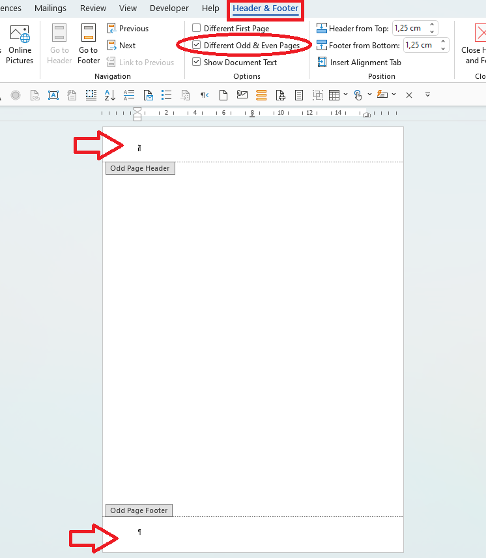The height and width of the screenshot is (558, 486).
Task: Apply bullet list from quick toolbar
Action: coord(166,95)
